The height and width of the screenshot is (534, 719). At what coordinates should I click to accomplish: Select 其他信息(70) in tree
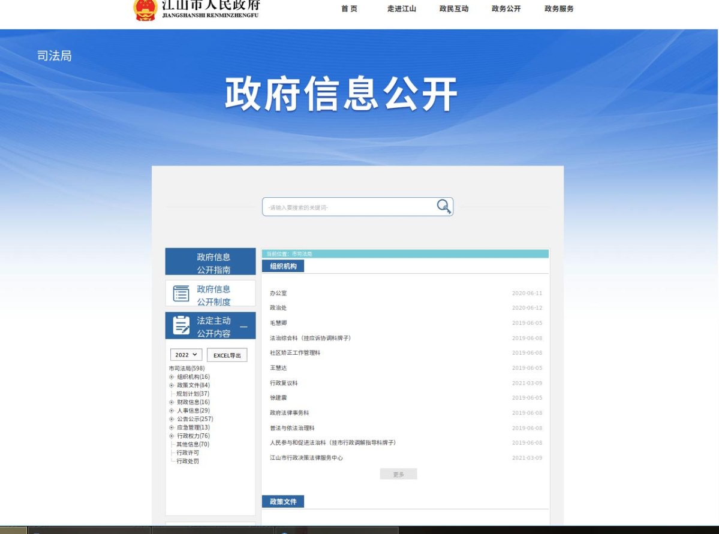192,444
